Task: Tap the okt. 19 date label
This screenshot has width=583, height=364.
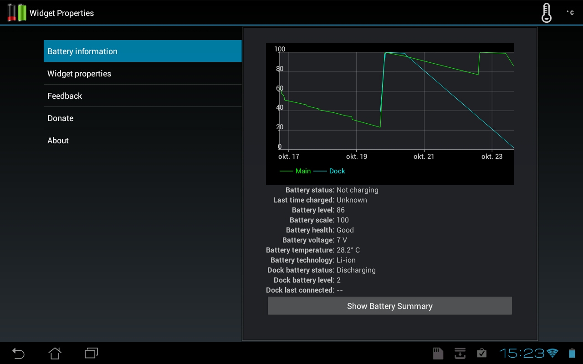Action: pyautogui.click(x=357, y=157)
